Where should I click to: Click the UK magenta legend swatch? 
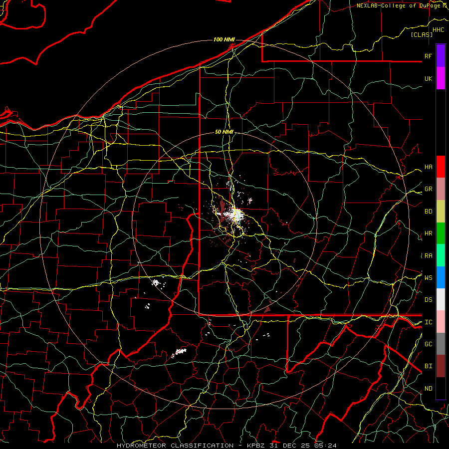pos(441,78)
